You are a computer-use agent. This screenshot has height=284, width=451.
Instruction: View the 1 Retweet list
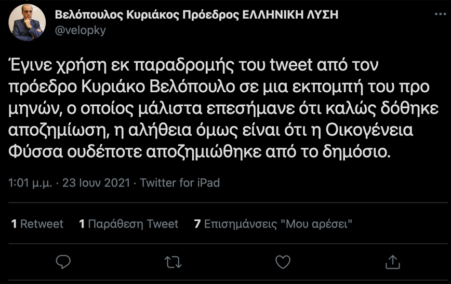(37, 224)
